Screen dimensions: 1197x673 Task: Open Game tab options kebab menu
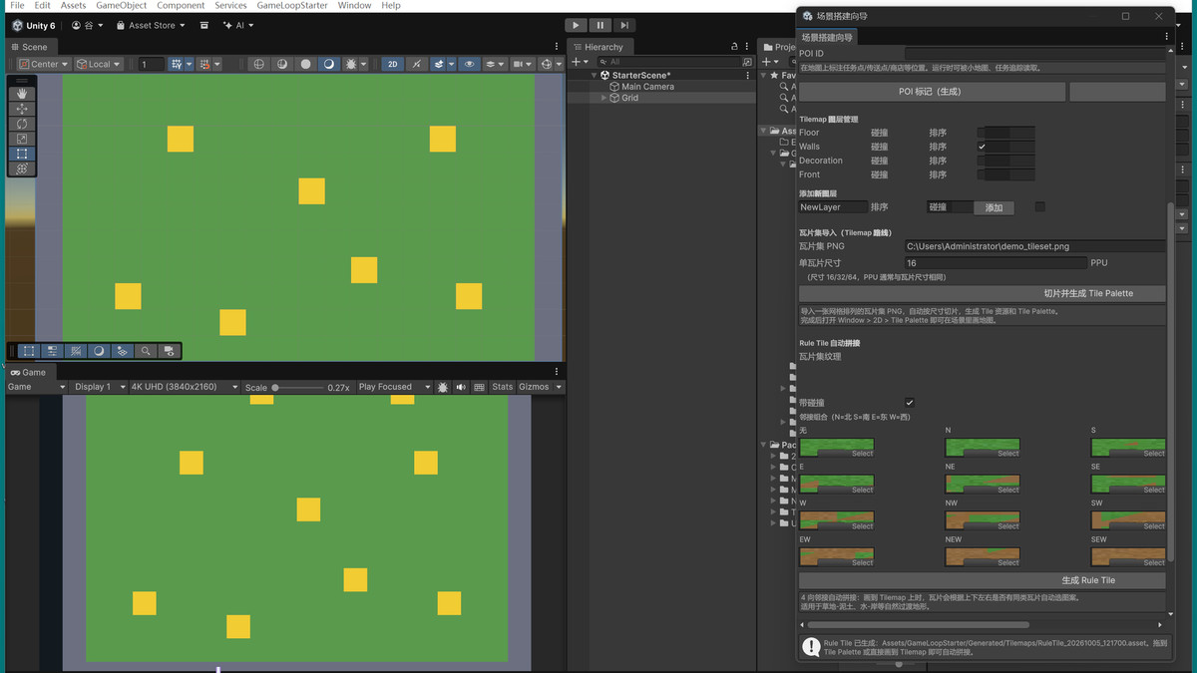point(557,372)
